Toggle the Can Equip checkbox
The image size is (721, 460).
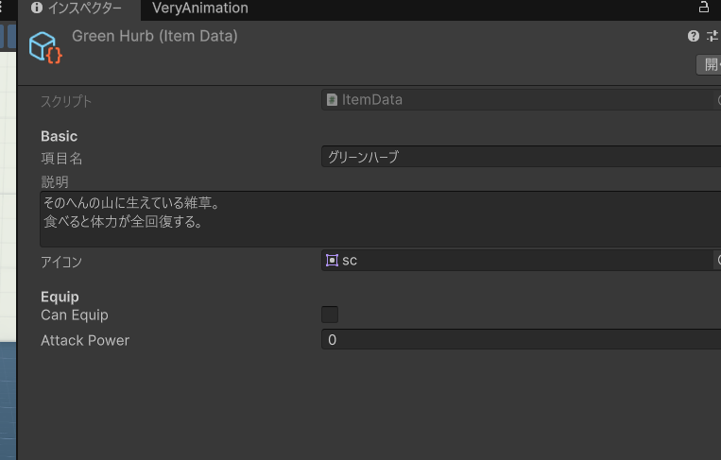[330, 315]
